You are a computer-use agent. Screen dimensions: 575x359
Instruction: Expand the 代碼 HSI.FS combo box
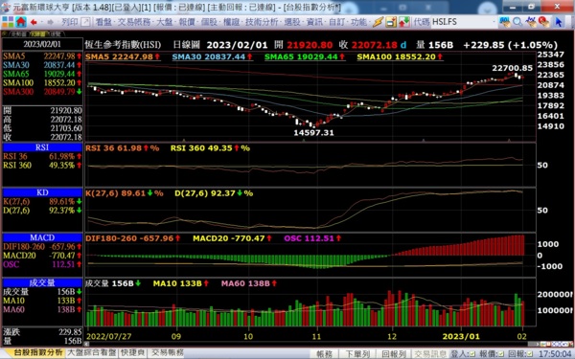494,22
